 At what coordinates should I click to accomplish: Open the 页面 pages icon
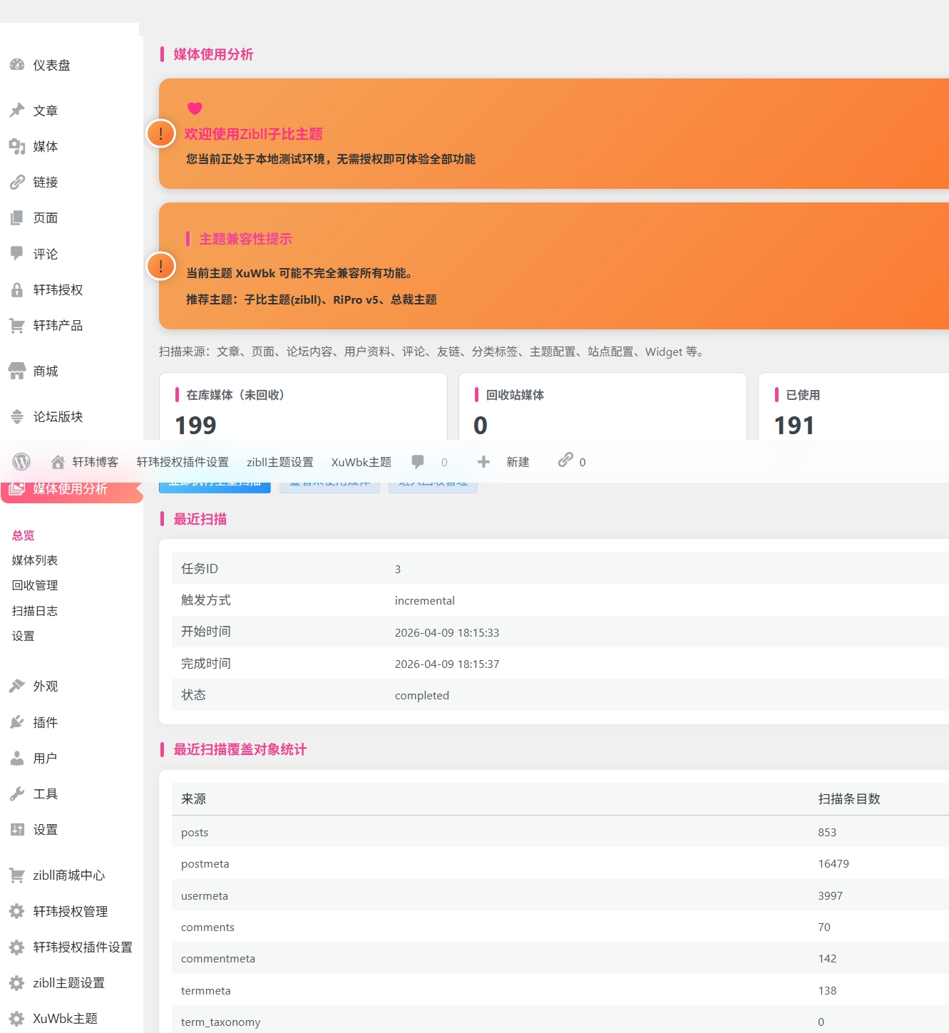pyautogui.click(x=17, y=218)
